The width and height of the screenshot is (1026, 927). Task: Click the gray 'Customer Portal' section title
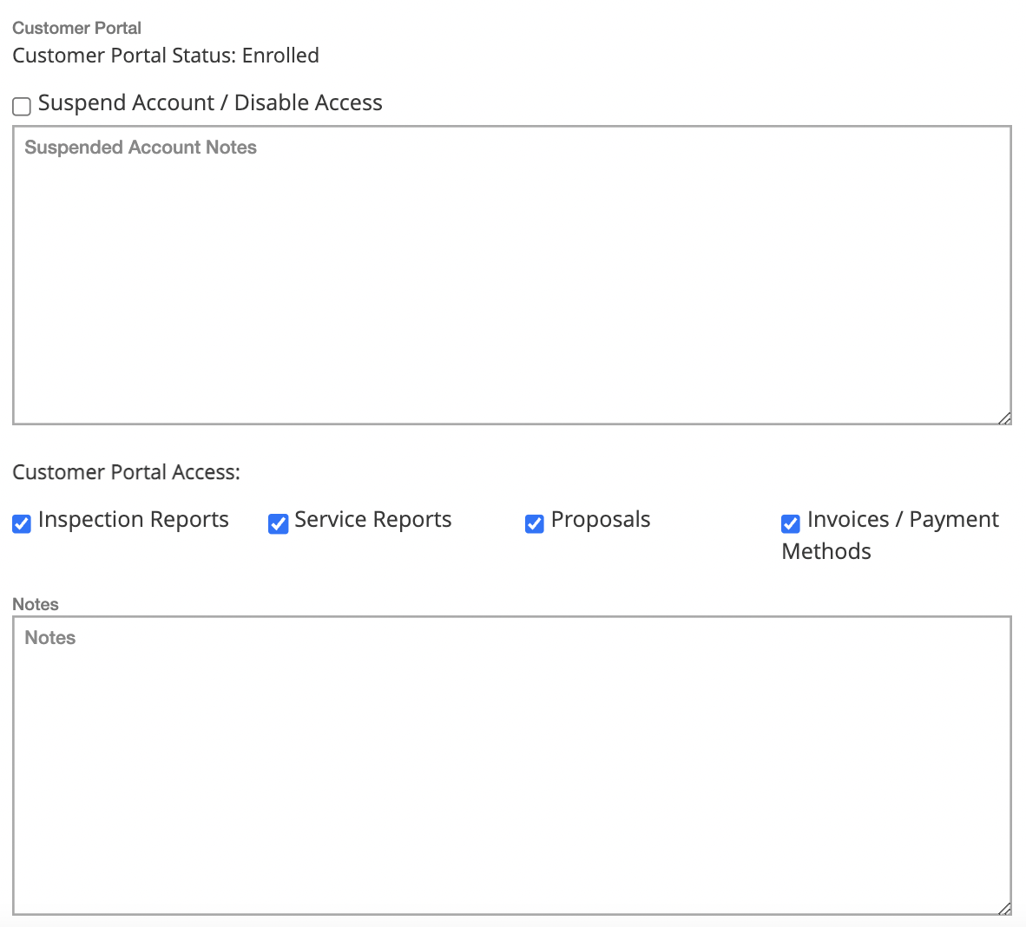pos(76,28)
